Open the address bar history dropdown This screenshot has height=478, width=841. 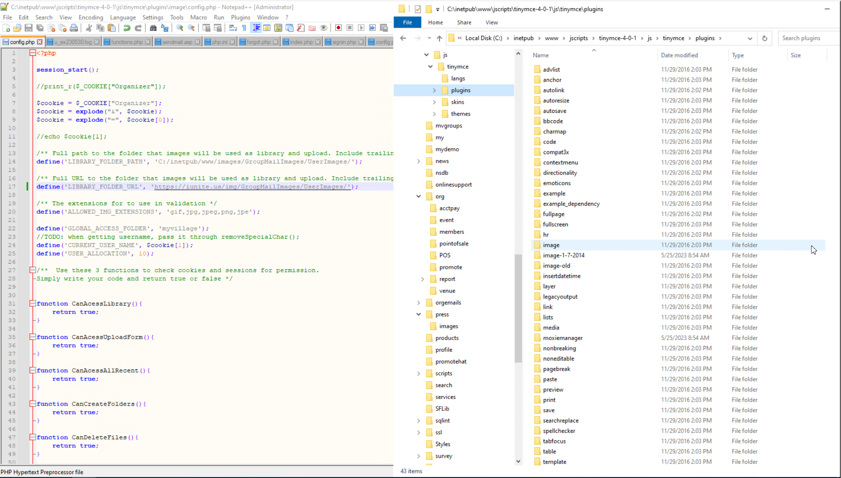(750, 38)
